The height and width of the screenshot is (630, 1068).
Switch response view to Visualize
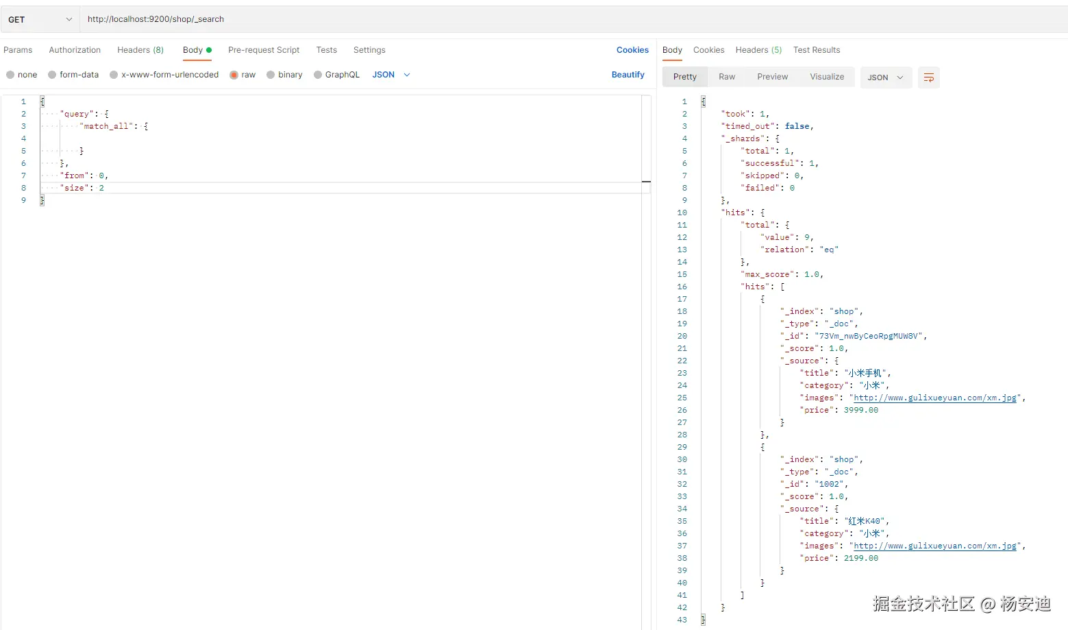click(827, 77)
